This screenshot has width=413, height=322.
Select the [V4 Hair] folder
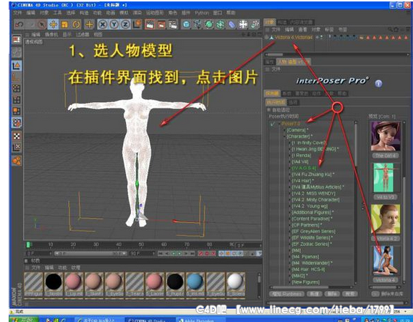pos(302,181)
